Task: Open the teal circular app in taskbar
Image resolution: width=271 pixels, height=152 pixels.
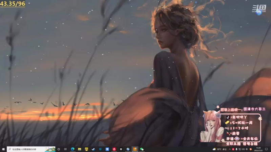Action: 100,149
